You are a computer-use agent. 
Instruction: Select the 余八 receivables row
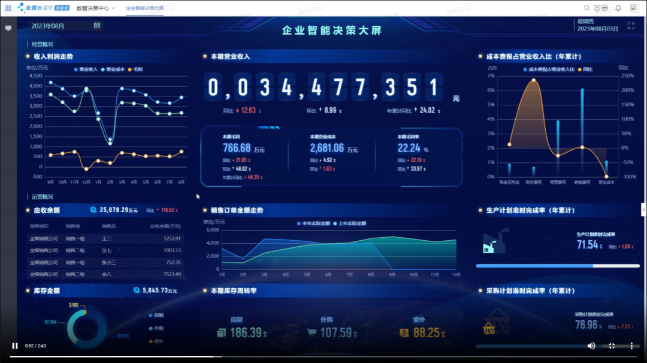pos(105,274)
